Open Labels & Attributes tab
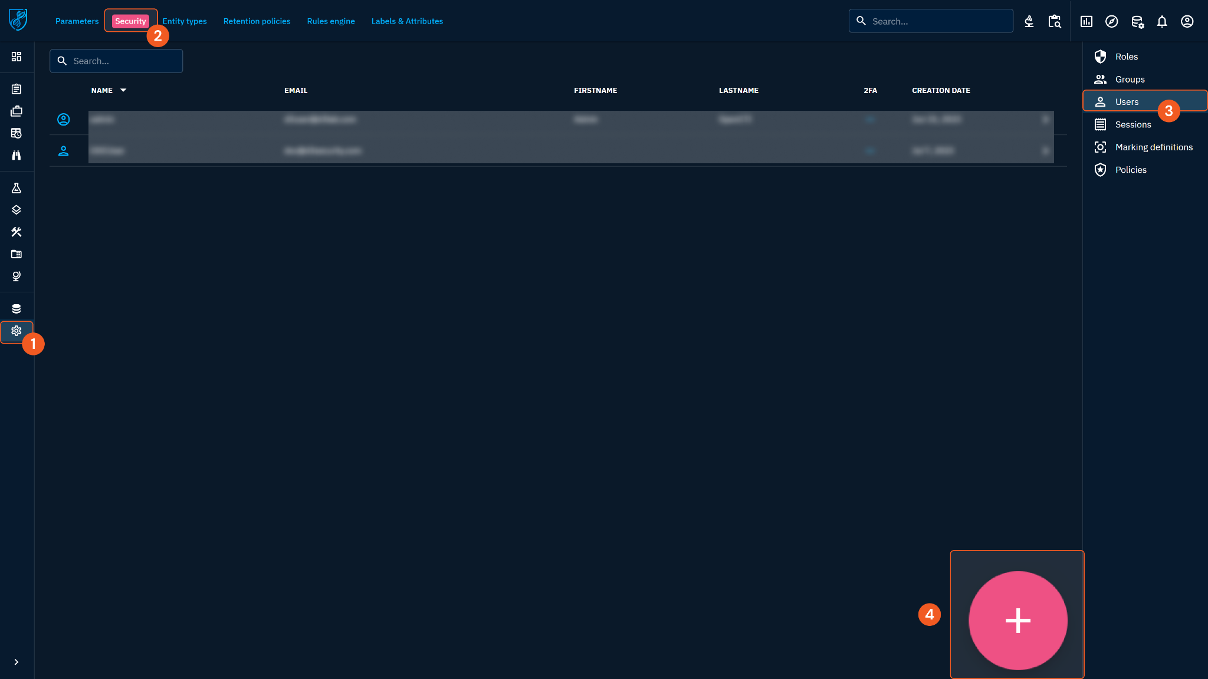The width and height of the screenshot is (1208, 679). [x=407, y=21]
